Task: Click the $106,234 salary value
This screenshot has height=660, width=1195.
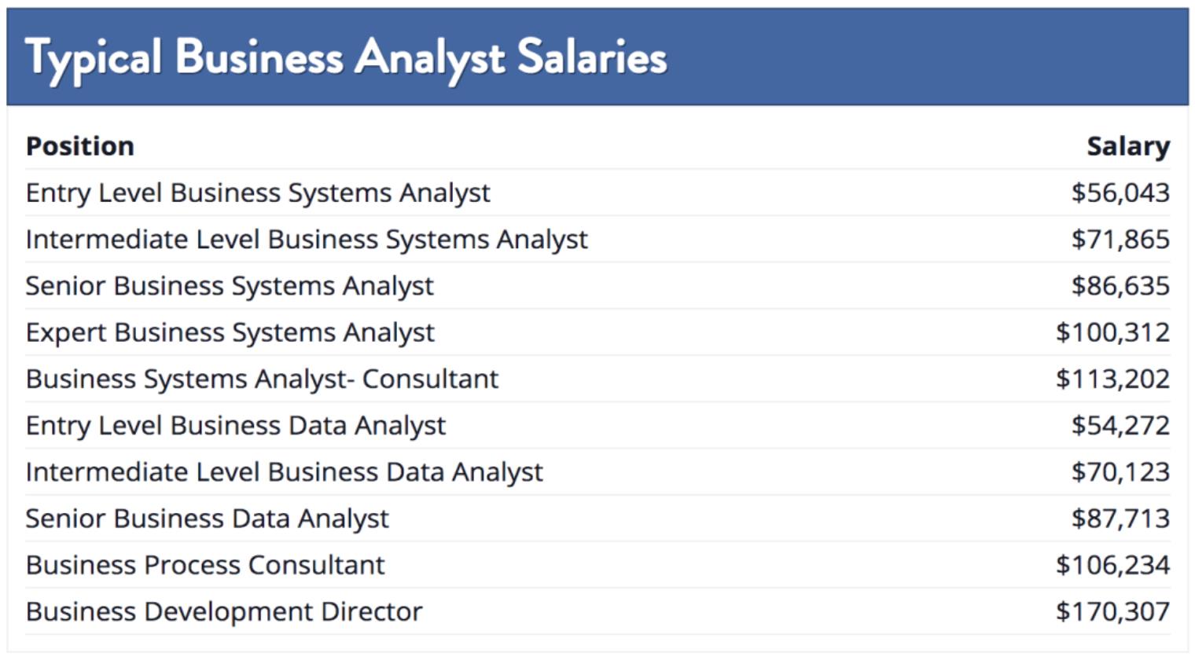Action: pos(1112,565)
